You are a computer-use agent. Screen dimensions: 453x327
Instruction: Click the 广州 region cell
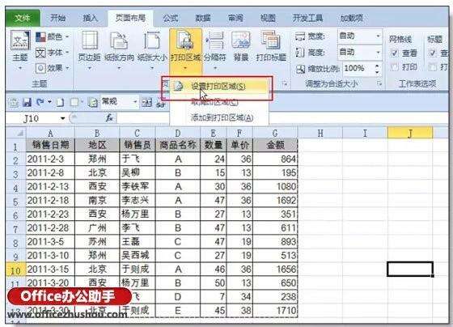click(97, 227)
